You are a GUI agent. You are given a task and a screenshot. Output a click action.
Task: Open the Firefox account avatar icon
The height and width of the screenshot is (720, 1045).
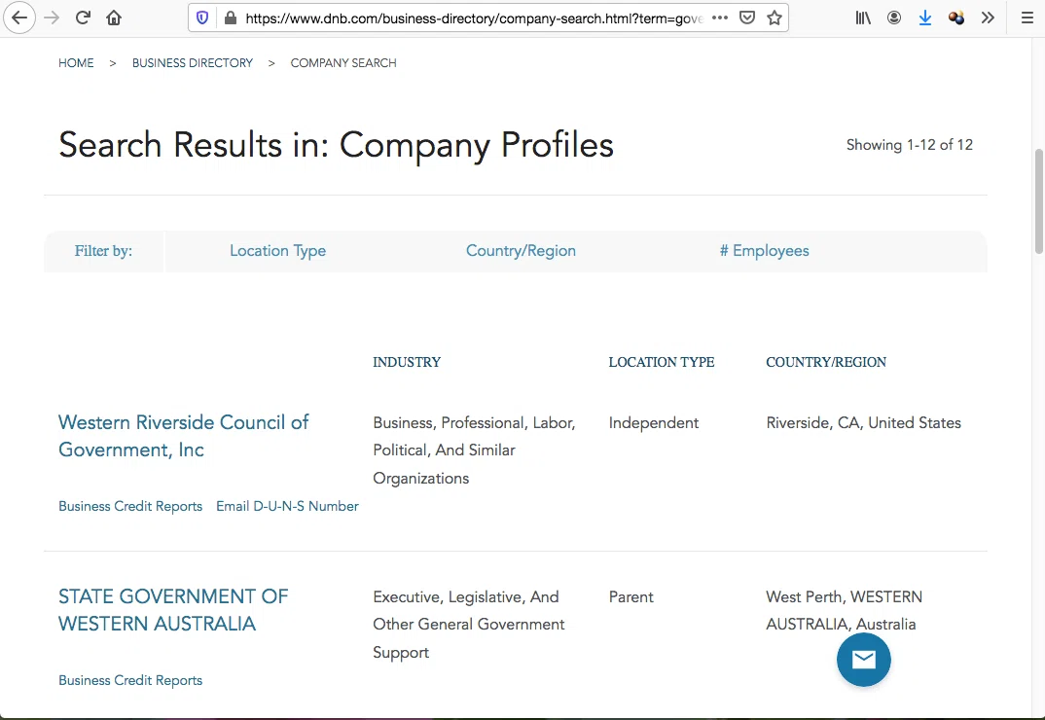tap(894, 18)
